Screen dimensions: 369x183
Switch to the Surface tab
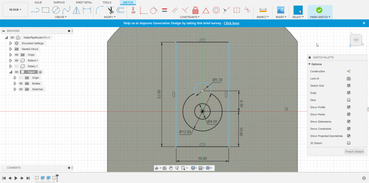(x=59, y=3)
